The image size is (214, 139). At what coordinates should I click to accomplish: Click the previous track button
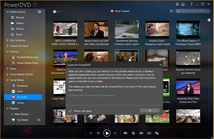90,133
